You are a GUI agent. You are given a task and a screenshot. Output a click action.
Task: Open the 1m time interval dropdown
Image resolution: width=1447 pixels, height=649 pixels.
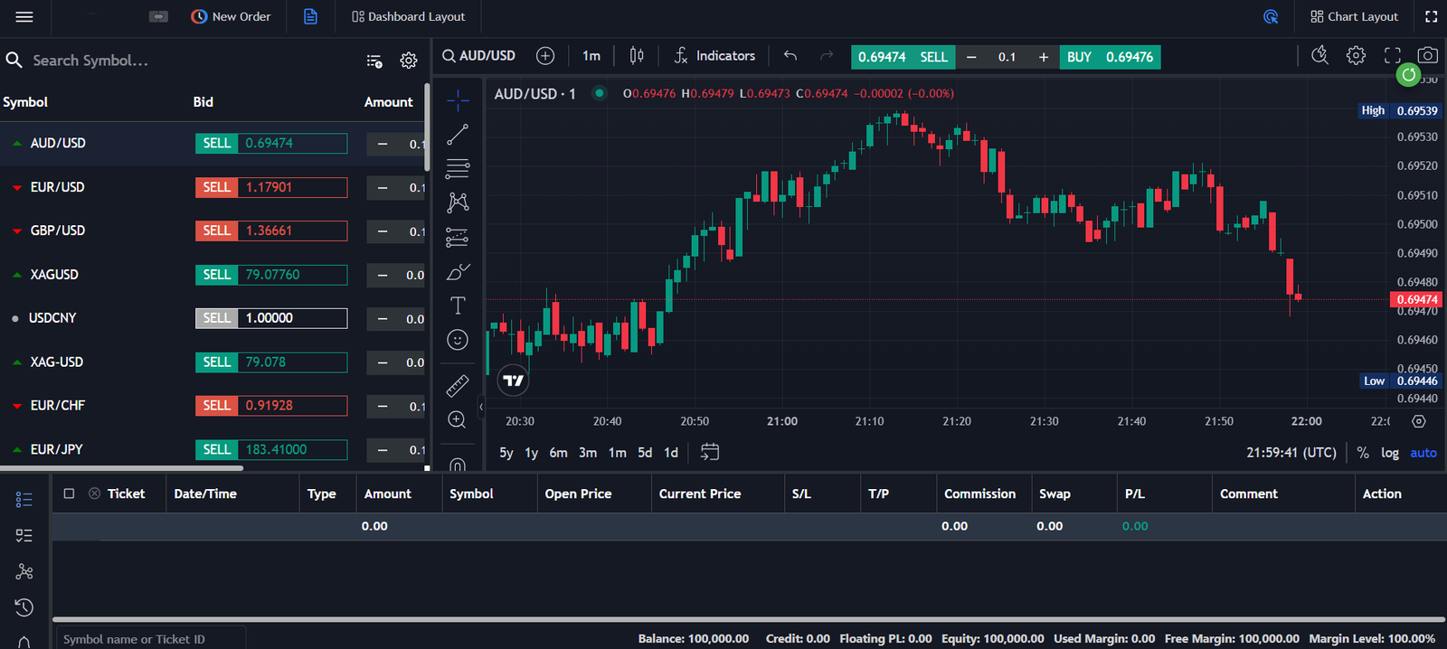click(591, 56)
